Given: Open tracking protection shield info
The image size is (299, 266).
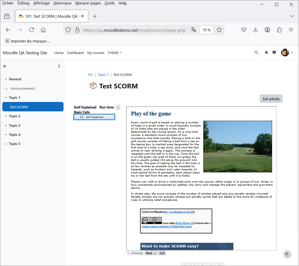Looking at the screenshot, I should (68, 30).
